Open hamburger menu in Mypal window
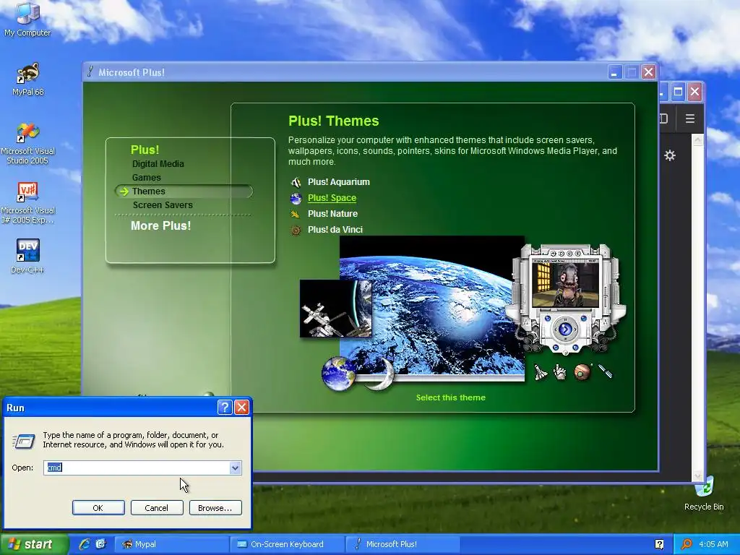The image size is (740, 555). pos(690,119)
